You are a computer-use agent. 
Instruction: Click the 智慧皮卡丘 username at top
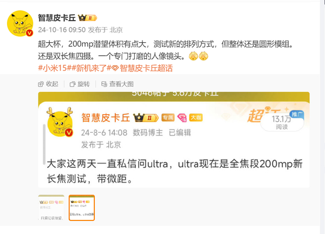57,18
